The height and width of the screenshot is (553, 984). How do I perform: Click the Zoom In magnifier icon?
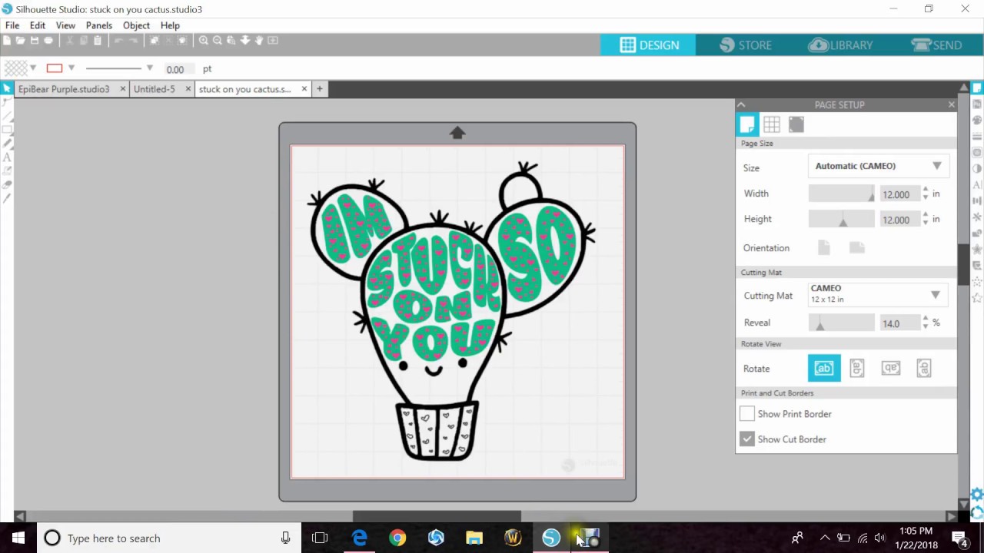(x=204, y=40)
